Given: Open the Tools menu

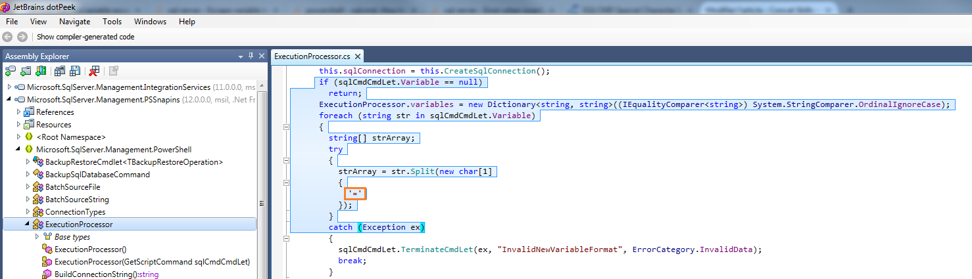Looking at the screenshot, I should point(112,22).
